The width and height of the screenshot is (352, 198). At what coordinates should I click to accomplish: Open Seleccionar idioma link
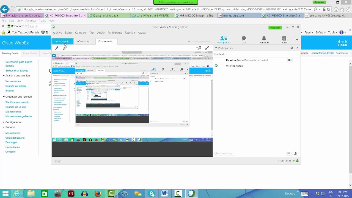[x=17, y=71]
